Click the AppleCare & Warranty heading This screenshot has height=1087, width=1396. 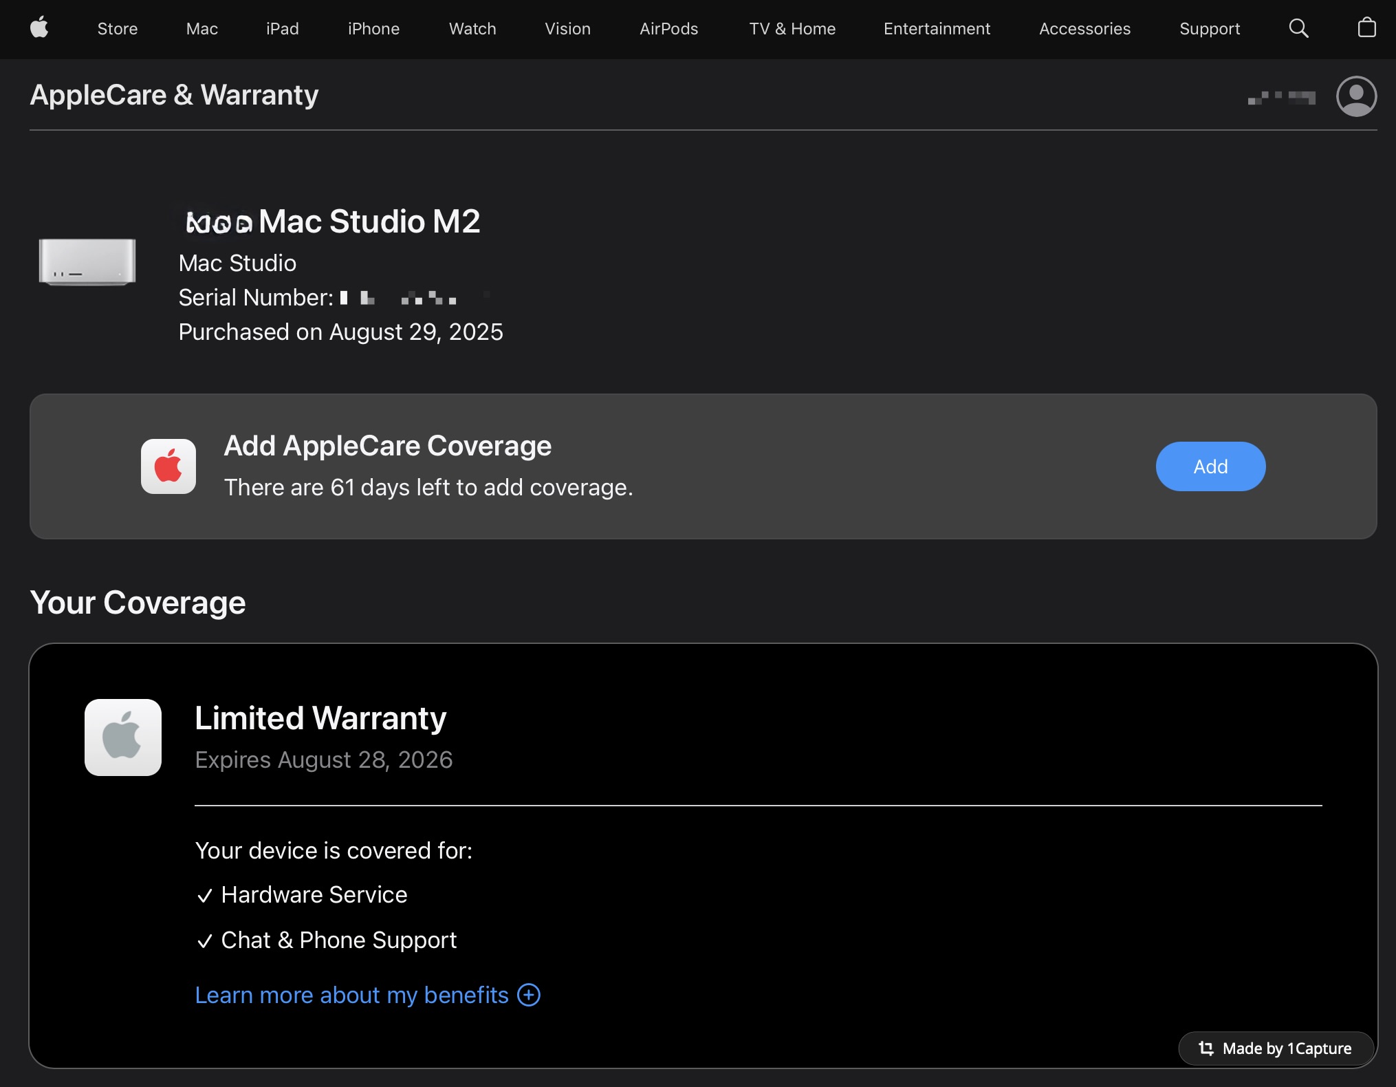coord(174,95)
